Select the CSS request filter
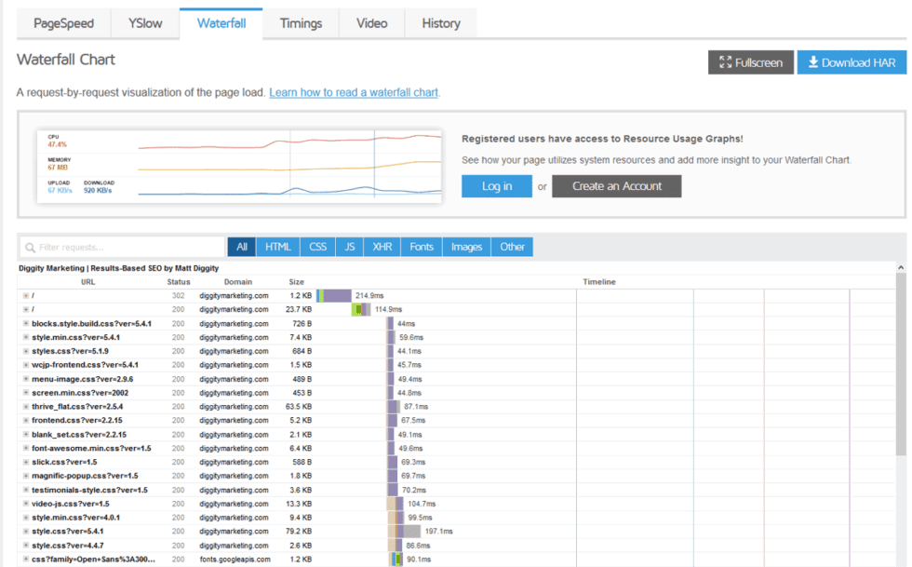The image size is (912, 567). [x=317, y=246]
